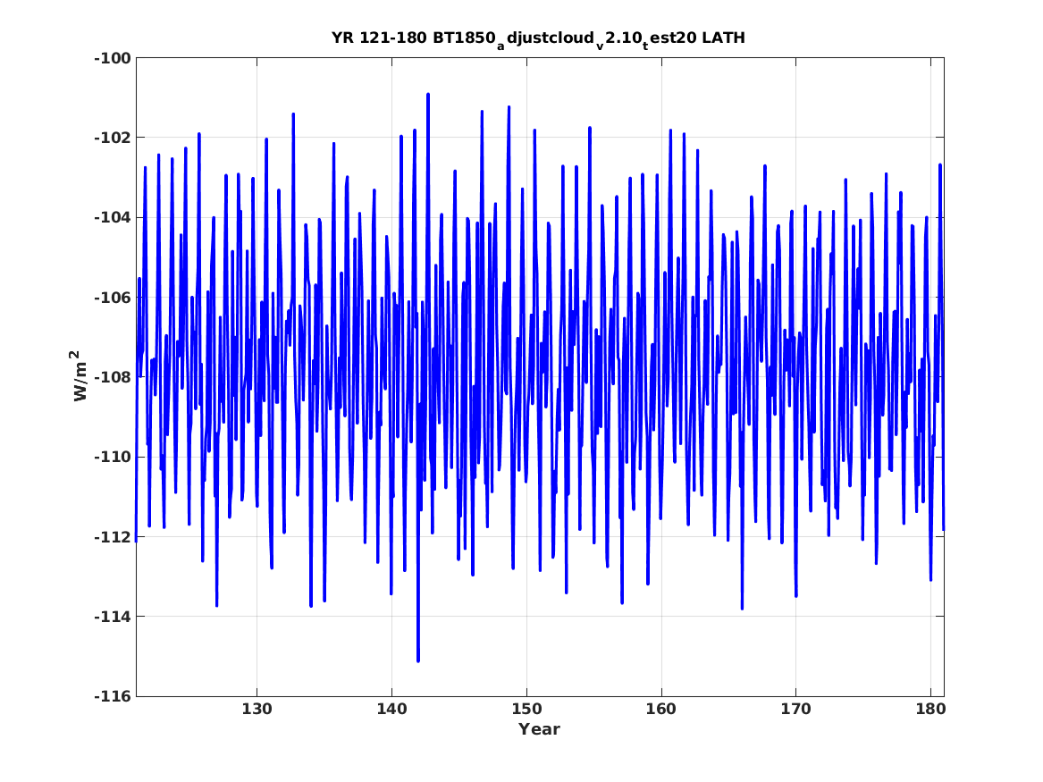Image resolution: width=1043 pixels, height=782 pixels.
Task: Click the plot title YR 121-180 BT1850
Action: click(x=538, y=39)
